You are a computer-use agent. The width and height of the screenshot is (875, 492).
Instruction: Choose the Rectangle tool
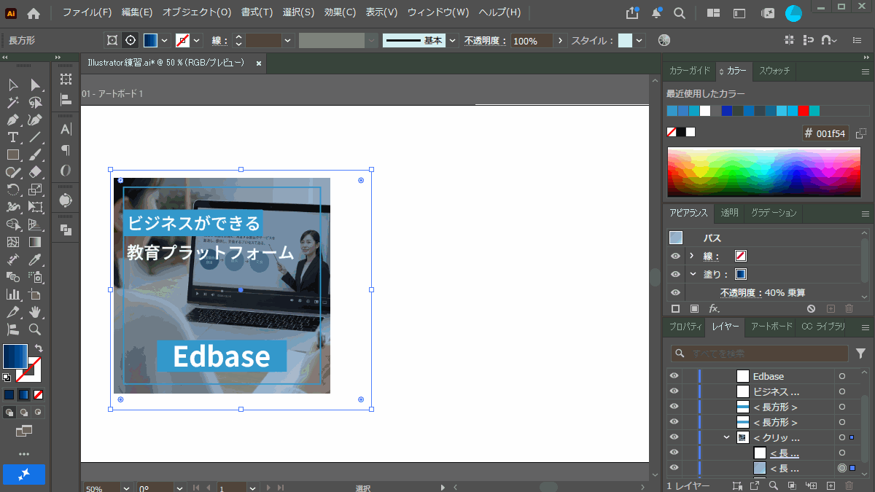[x=13, y=155]
